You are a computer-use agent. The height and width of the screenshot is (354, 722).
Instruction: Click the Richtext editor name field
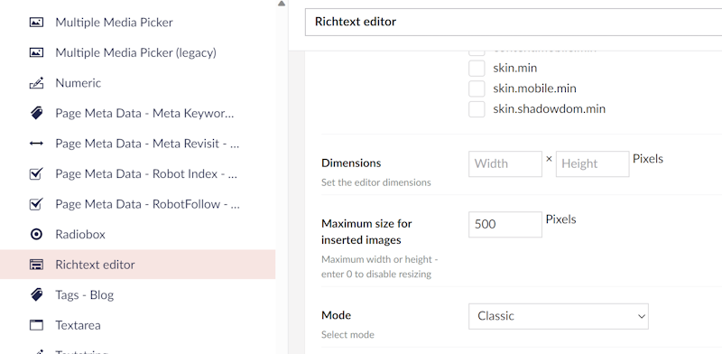514,22
